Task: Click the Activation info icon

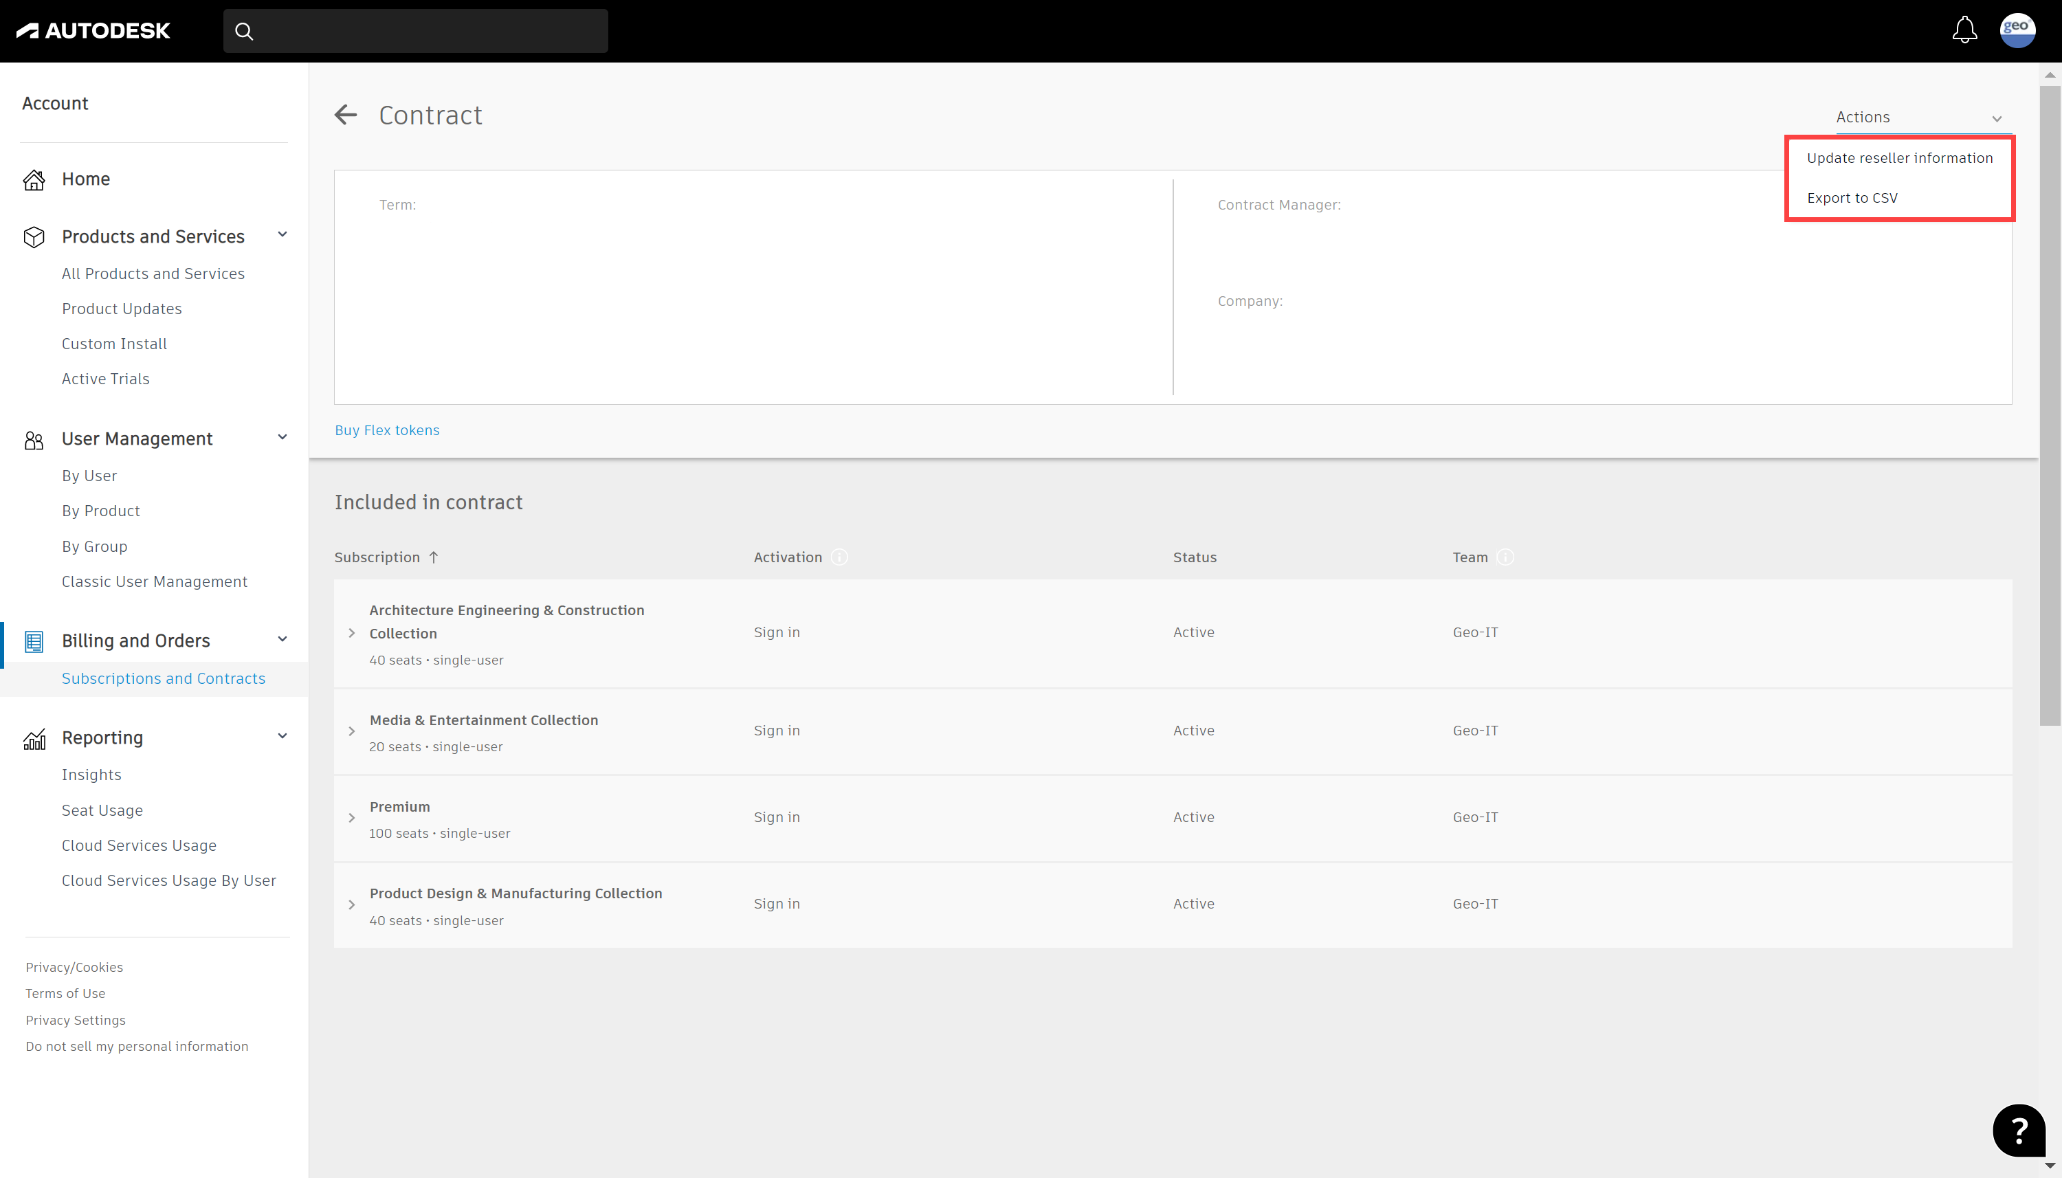Action: point(840,557)
